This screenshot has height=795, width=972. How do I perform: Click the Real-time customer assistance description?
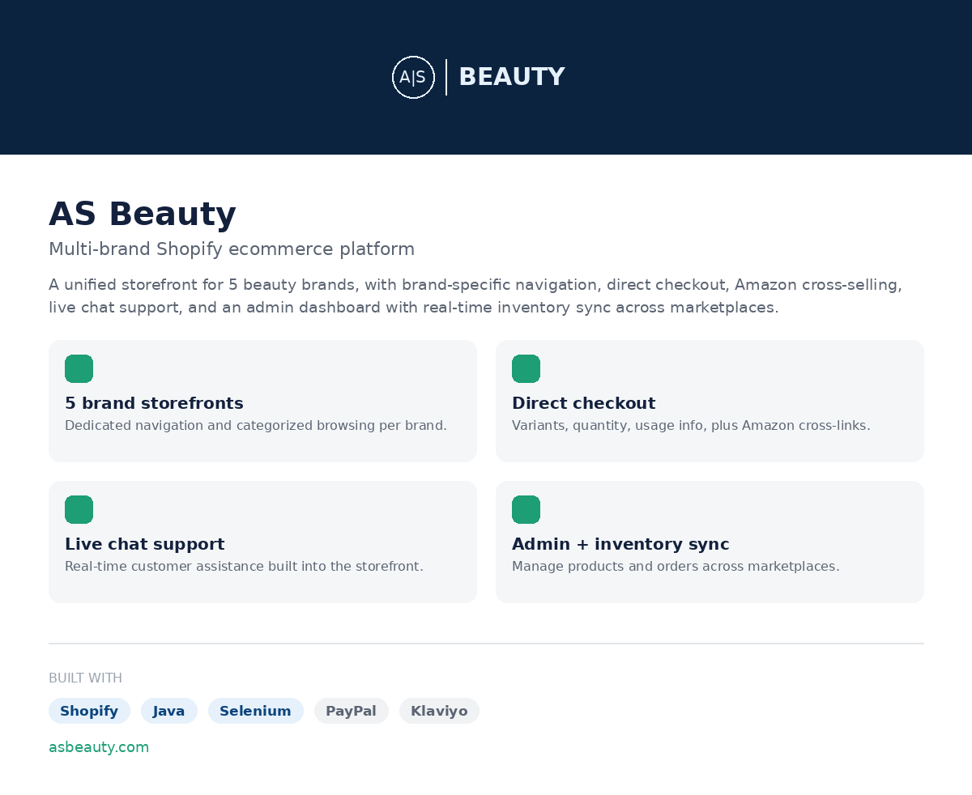pyautogui.click(x=244, y=567)
